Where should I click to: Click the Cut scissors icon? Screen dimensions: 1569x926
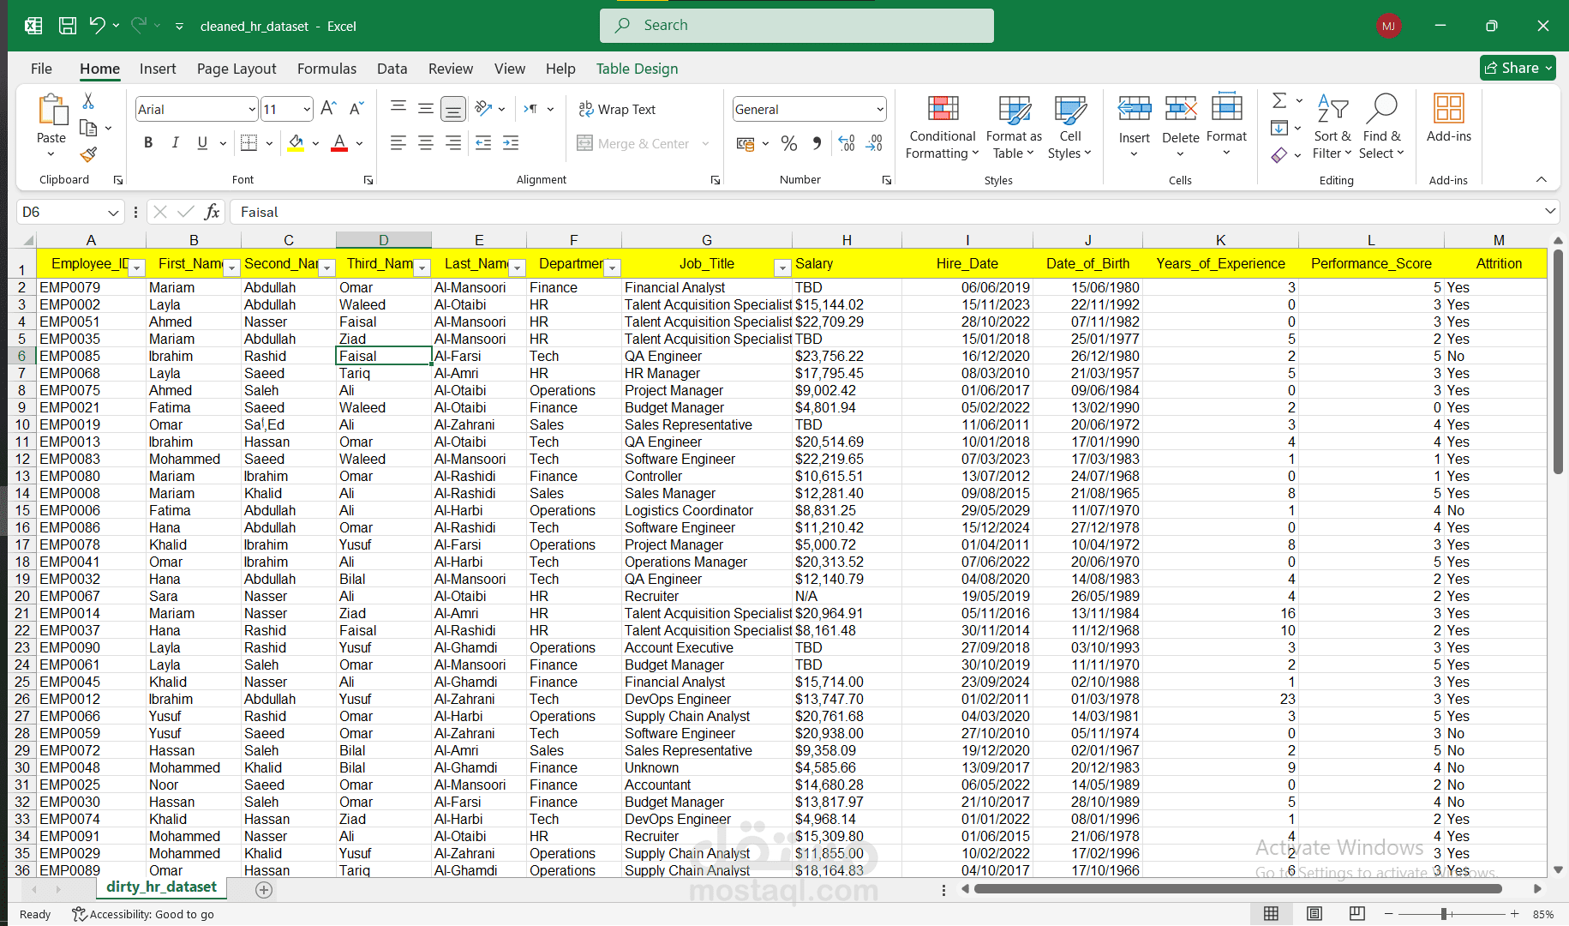(x=88, y=101)
